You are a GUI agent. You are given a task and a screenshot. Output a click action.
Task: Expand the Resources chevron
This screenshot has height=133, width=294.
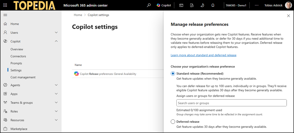coord(56,120)
